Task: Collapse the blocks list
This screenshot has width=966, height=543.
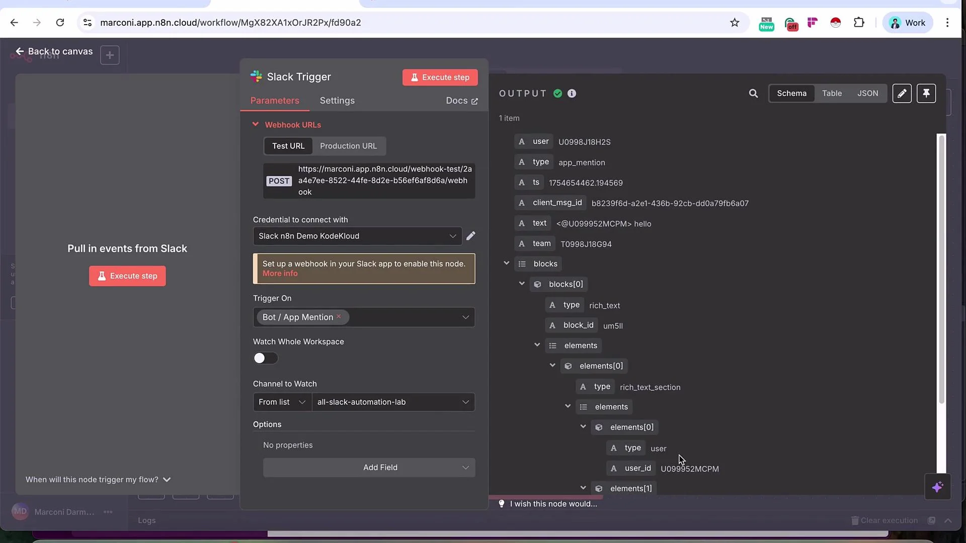Action: click(507, 263)
